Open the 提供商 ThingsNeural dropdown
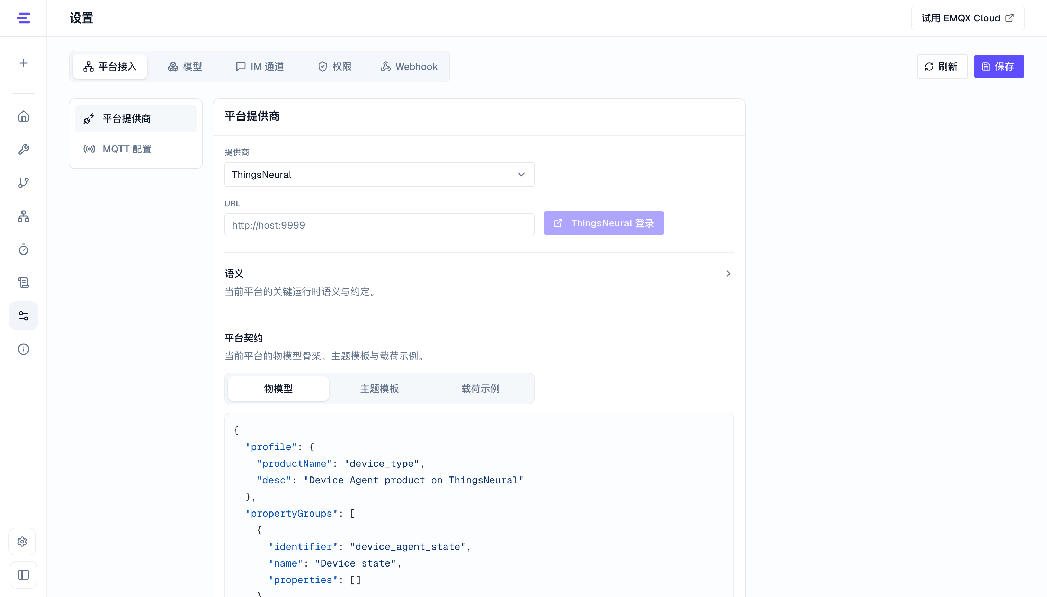 click(x=379, y=175)
